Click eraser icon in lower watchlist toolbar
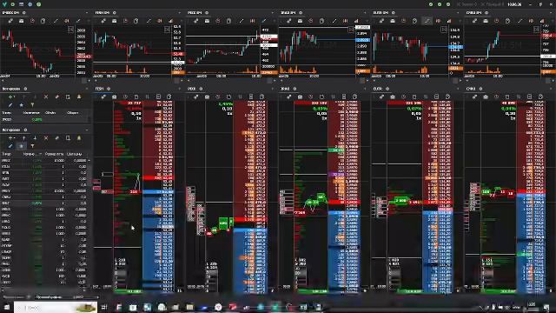The width and height of the screenshot is (556, 313). pyautogui.click(x=56, y=138)
